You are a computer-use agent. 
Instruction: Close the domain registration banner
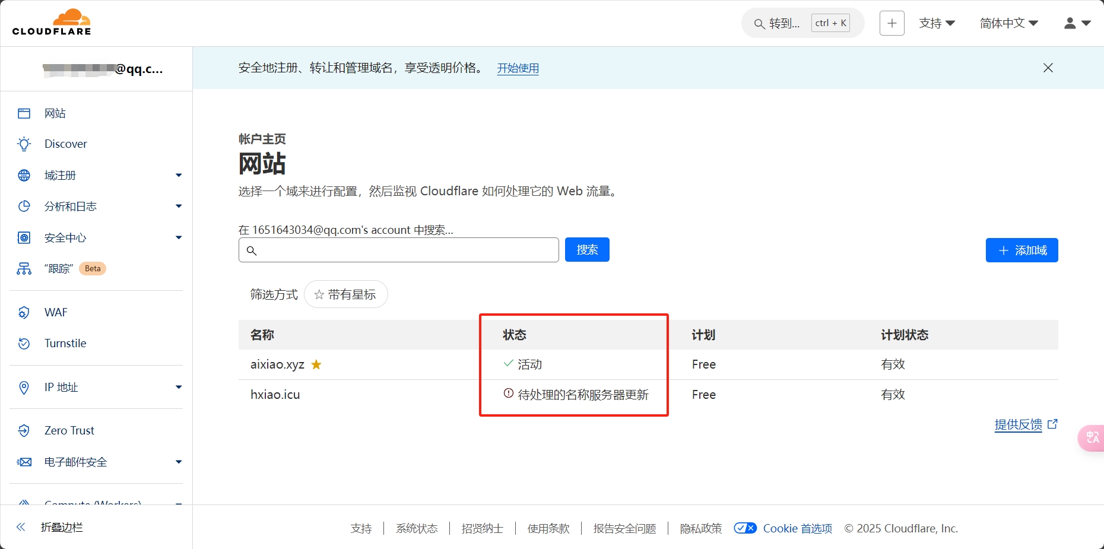1048,68
